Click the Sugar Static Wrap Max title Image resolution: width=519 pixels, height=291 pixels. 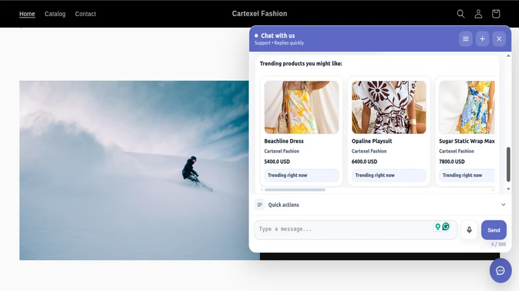tap(466, 141)
